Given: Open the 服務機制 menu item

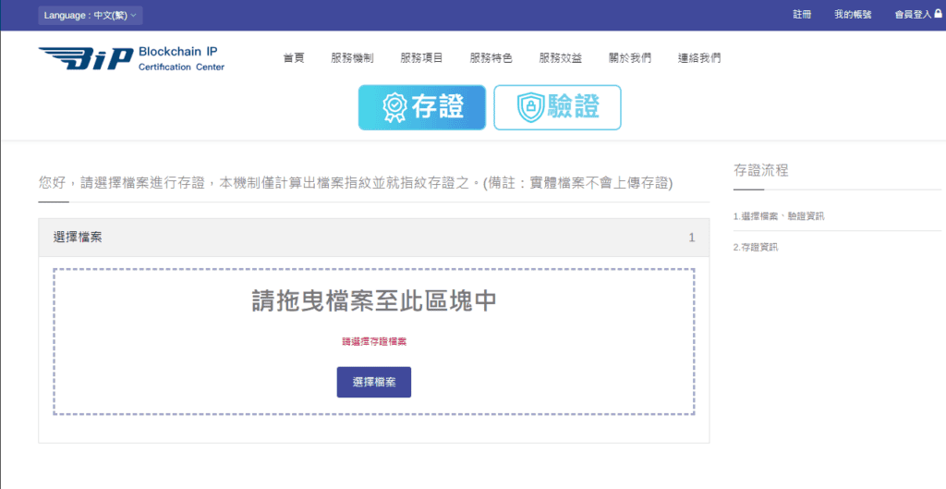Looking at the screenshot, I should (352, 58).
